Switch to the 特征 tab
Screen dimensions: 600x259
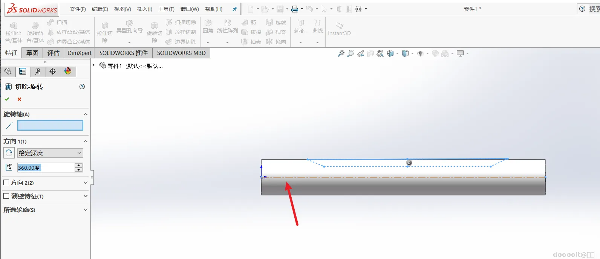[x=11, y=53]
